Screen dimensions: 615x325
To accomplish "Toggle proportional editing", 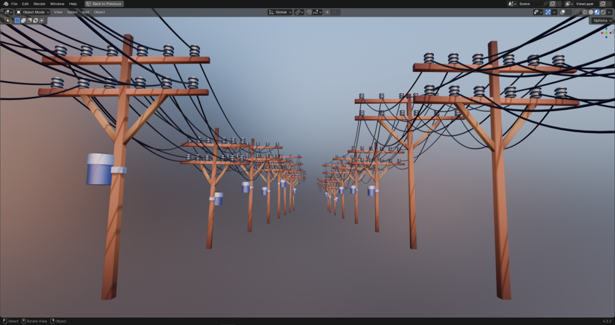I will point(327,12).
